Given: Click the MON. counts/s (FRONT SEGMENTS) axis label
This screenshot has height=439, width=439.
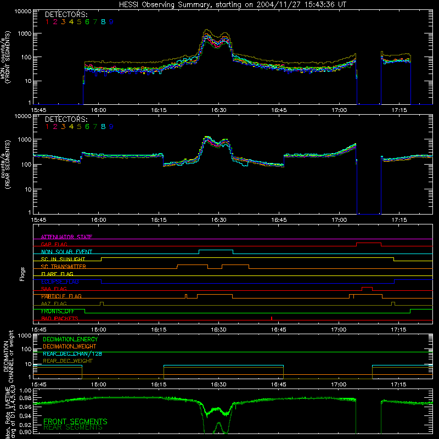Looking at the screenshot, I should click(x=5, y=57).
